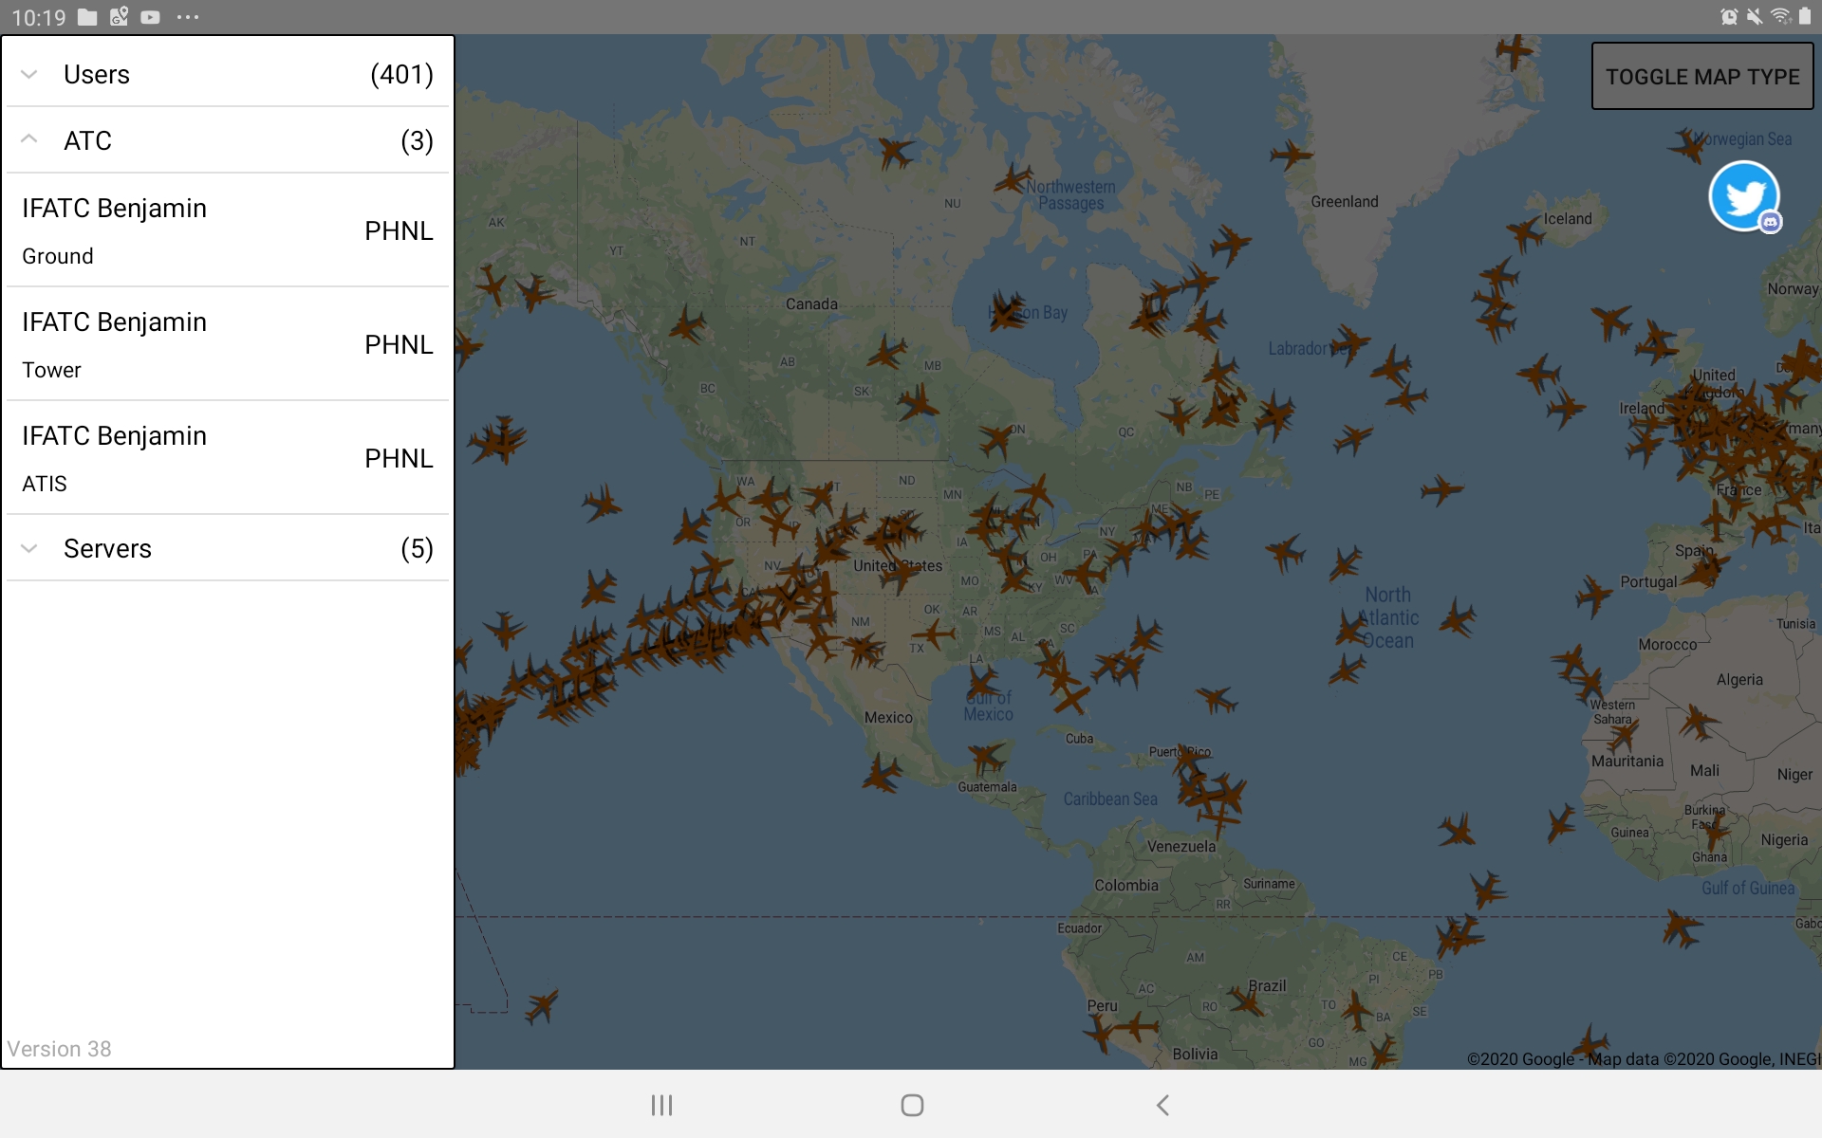
Task: Open the recent apps navigation icon
Action: [x=661, y=1105]
